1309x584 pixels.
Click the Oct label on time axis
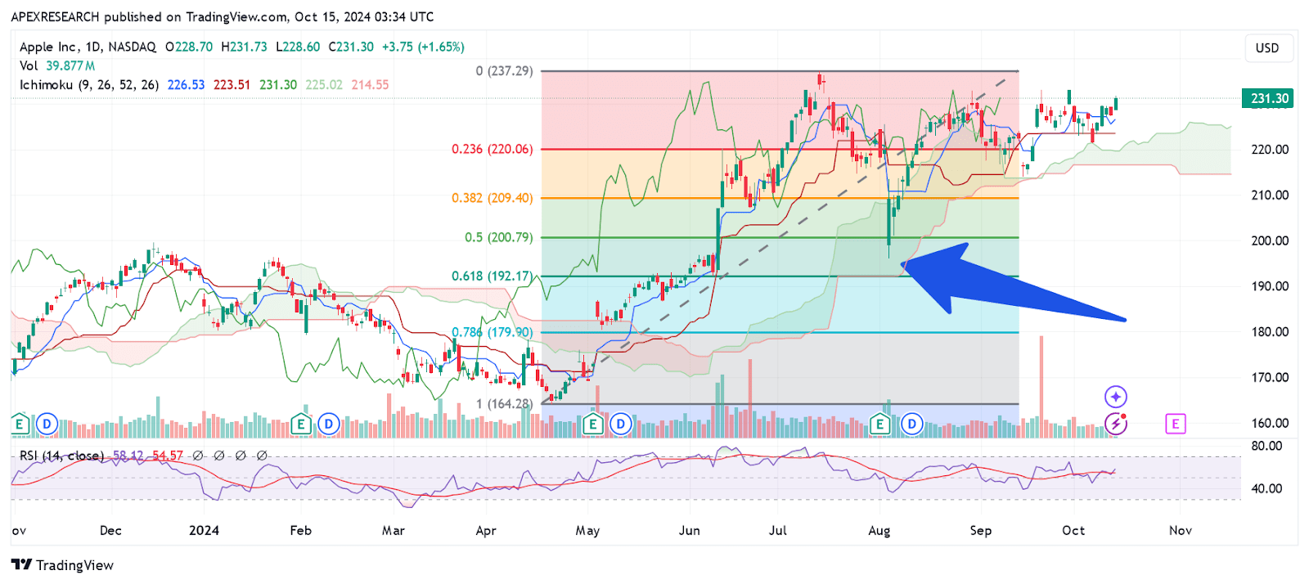pyautogui.click(x=1073, y=530)
